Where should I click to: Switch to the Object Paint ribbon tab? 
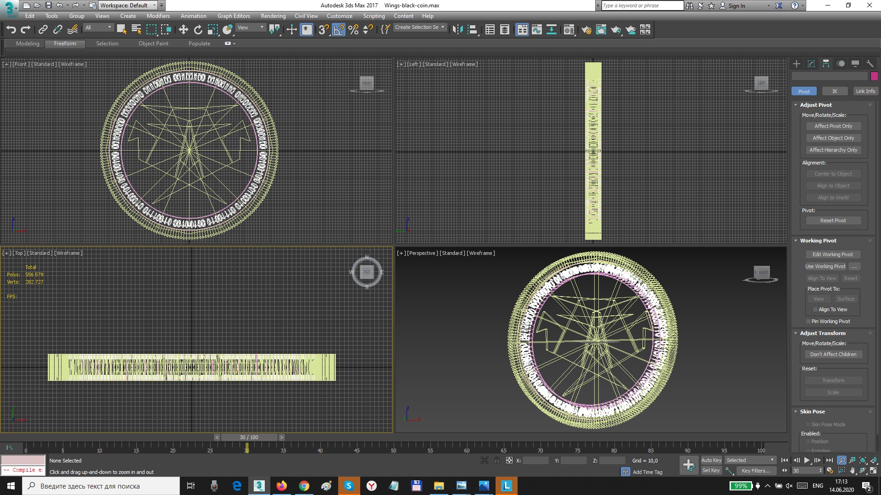(153, 44)
